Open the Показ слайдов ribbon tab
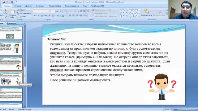Viewport: 198px width, 111px height. pos(55,6)
